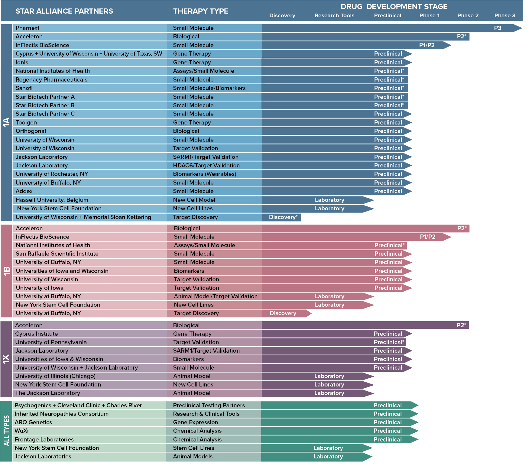Click the 'THERAPY TYPE' column header

[200, 11]
